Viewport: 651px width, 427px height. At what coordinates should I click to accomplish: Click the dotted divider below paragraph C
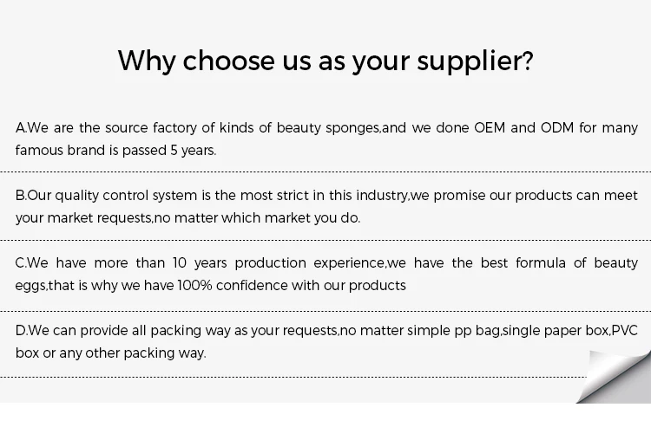[x=325, y=311]
